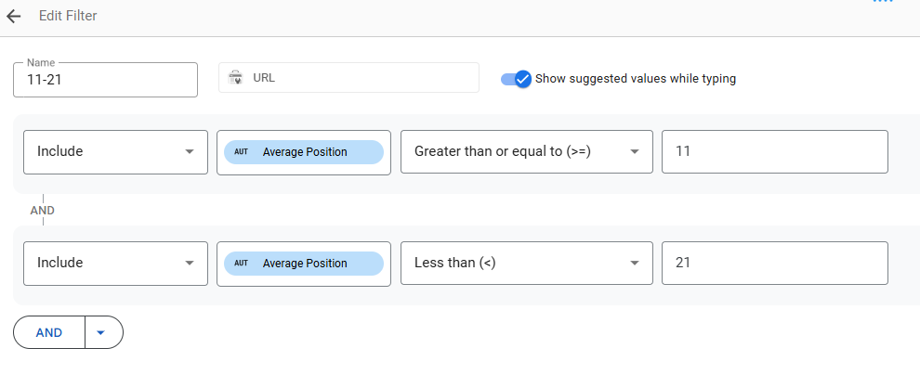Click the value field containing 21

774,264
